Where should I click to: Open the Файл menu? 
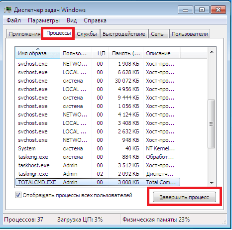coord(13,20)
